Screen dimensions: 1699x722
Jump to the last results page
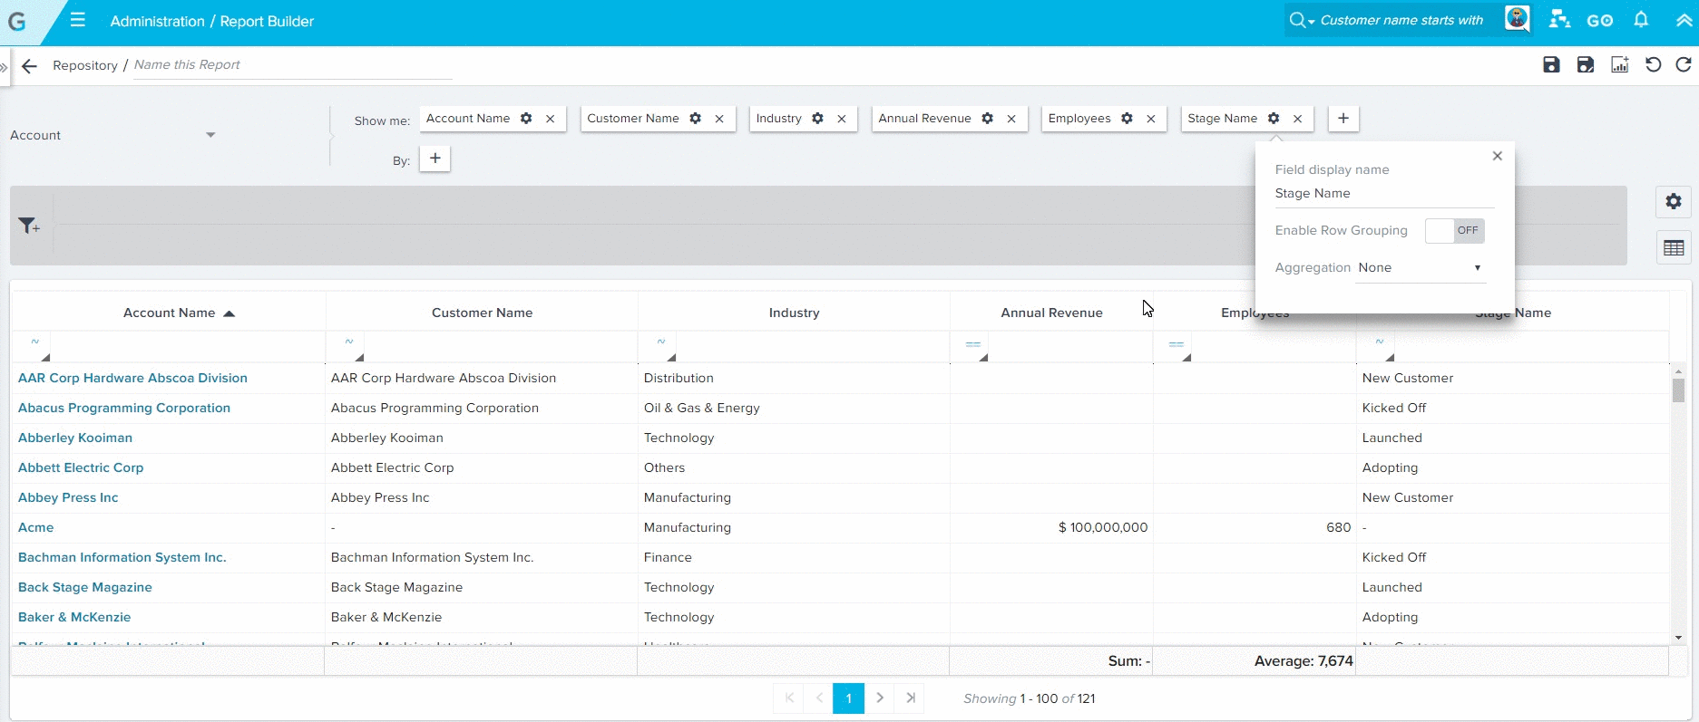tap(911, 698)
